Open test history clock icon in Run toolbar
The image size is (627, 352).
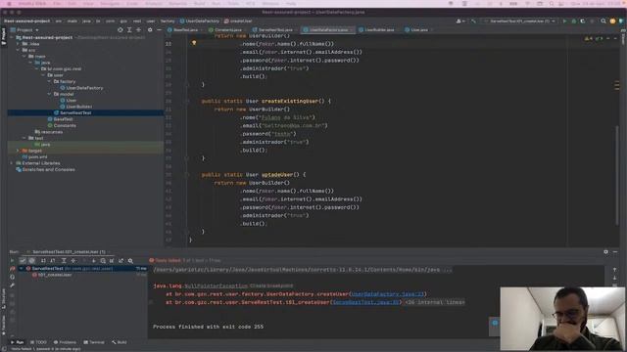coord(103,261)
